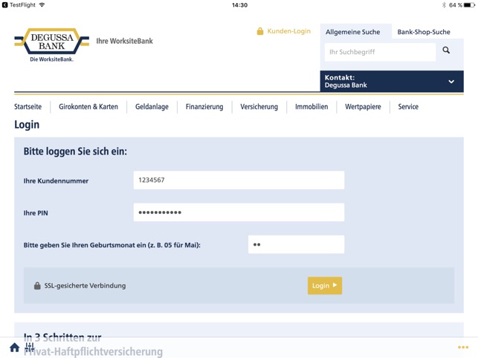The image size is (478, 358).
Task: Tap the Login page heading
Action: pos(27,125)
